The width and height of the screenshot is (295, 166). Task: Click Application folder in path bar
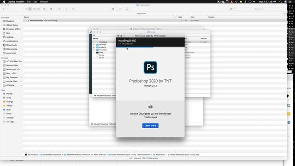point(159,154)
